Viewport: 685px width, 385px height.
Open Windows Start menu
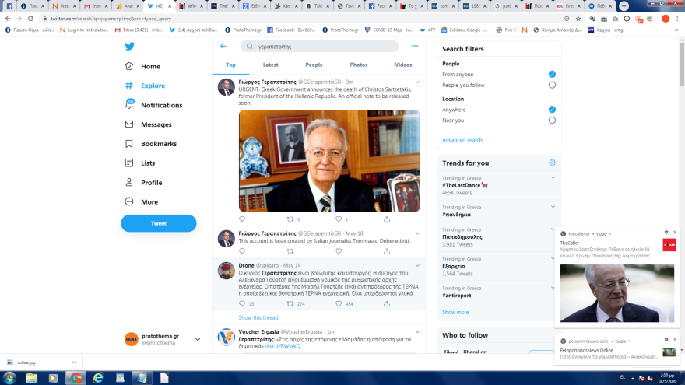9,378
